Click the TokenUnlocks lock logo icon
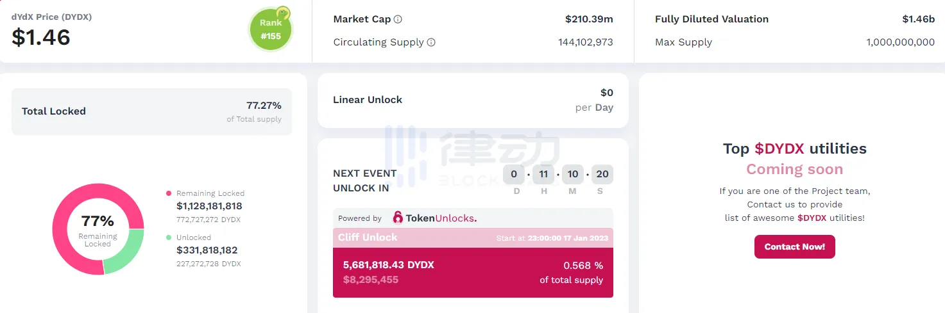This screenshot has height=313, width=945. click(398, 218)
